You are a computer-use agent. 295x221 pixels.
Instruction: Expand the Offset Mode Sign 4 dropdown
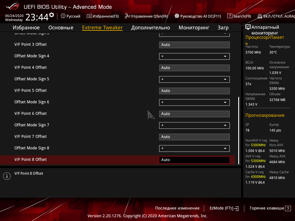click(x=194, y=56)
